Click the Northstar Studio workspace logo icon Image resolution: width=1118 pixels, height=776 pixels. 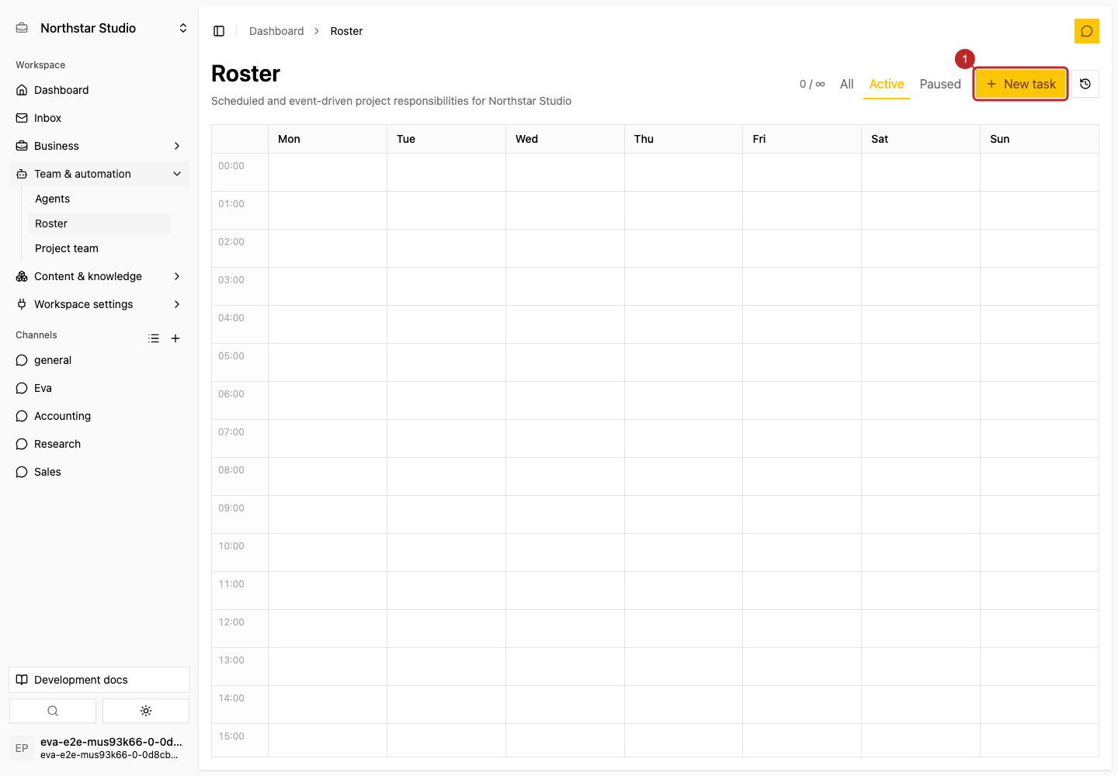[22, 28]
